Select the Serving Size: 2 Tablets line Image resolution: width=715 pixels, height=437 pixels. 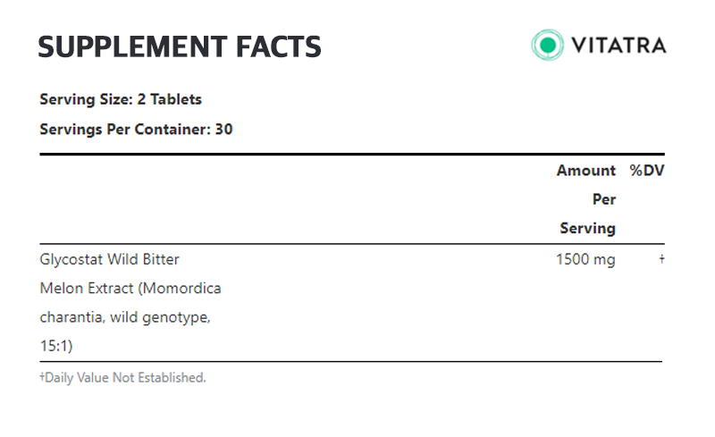pyautogui.click(x=121, y=99)
